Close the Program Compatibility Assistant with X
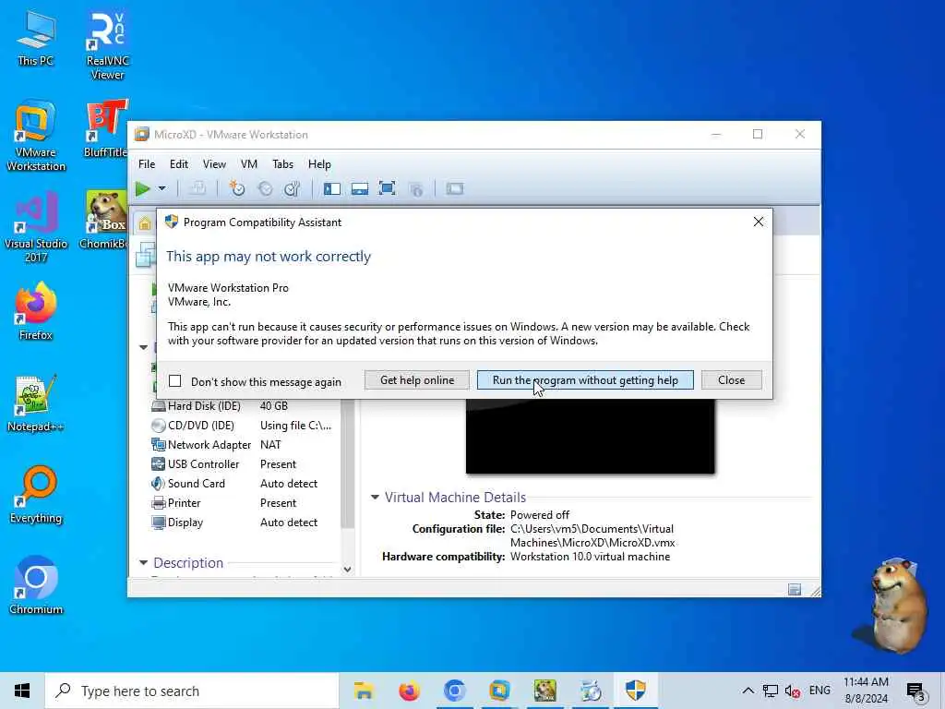Image resolution: width=945 pixels, height=709 pixels. (759, 222)
